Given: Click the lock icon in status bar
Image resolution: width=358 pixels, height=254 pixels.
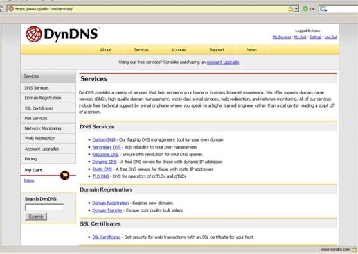Looking at the screenshot, I should (355, 250).
